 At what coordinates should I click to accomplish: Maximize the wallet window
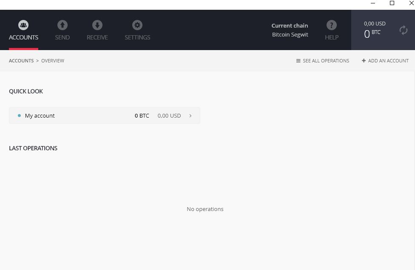pos(392,3)
